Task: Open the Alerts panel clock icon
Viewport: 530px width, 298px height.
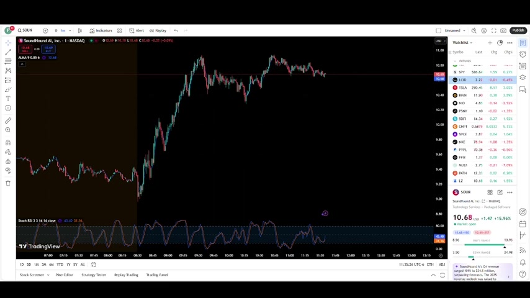Action: pyautogui.click(x=523, y=55)
